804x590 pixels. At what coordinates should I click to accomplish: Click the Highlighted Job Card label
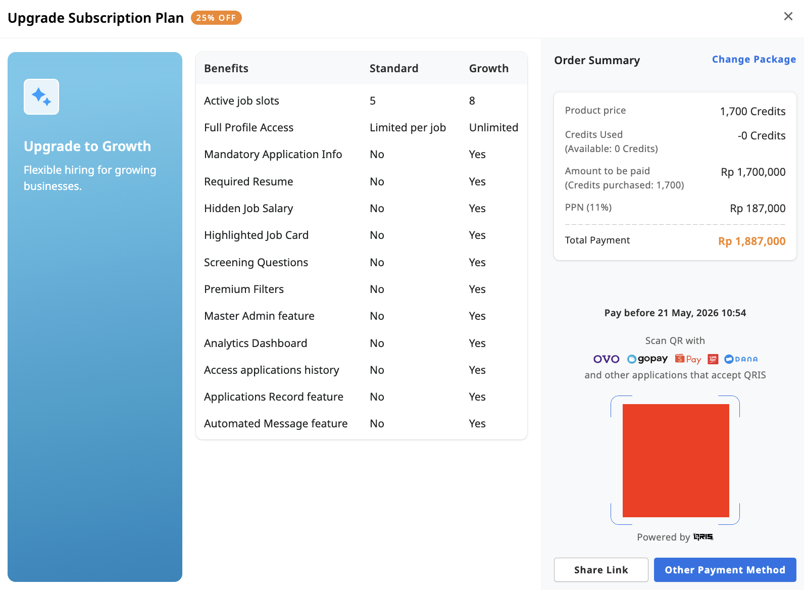point(256,235)
